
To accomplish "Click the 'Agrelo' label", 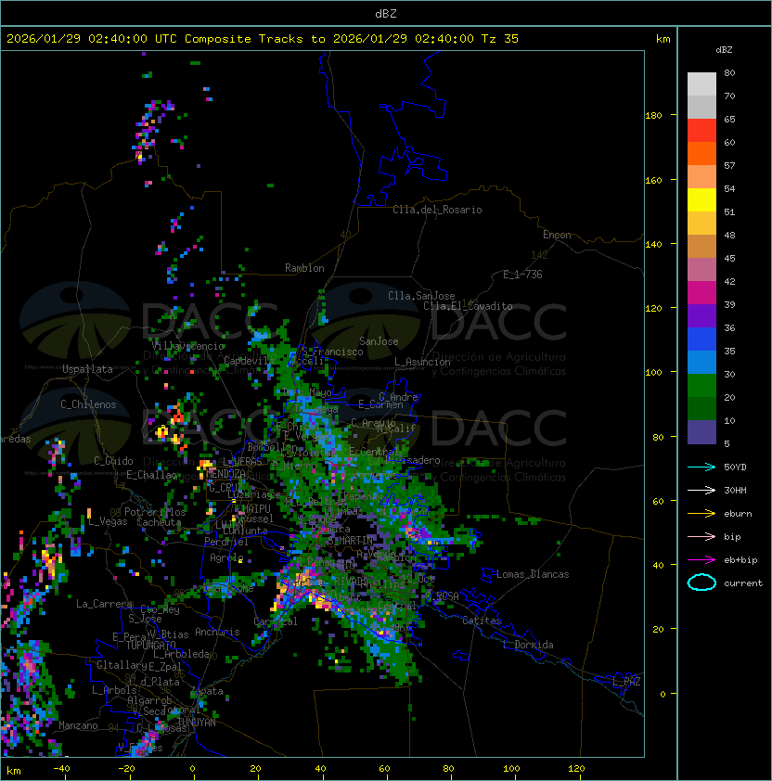I will click(x=226, y=557).
